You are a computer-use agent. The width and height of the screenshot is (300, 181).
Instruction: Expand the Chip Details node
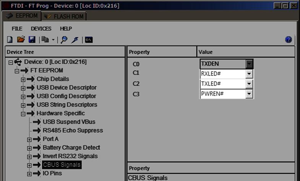[x=23, y=80]
